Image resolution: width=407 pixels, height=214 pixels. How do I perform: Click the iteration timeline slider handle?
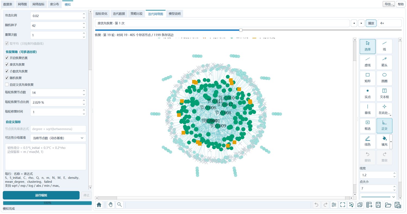[241, 30]
